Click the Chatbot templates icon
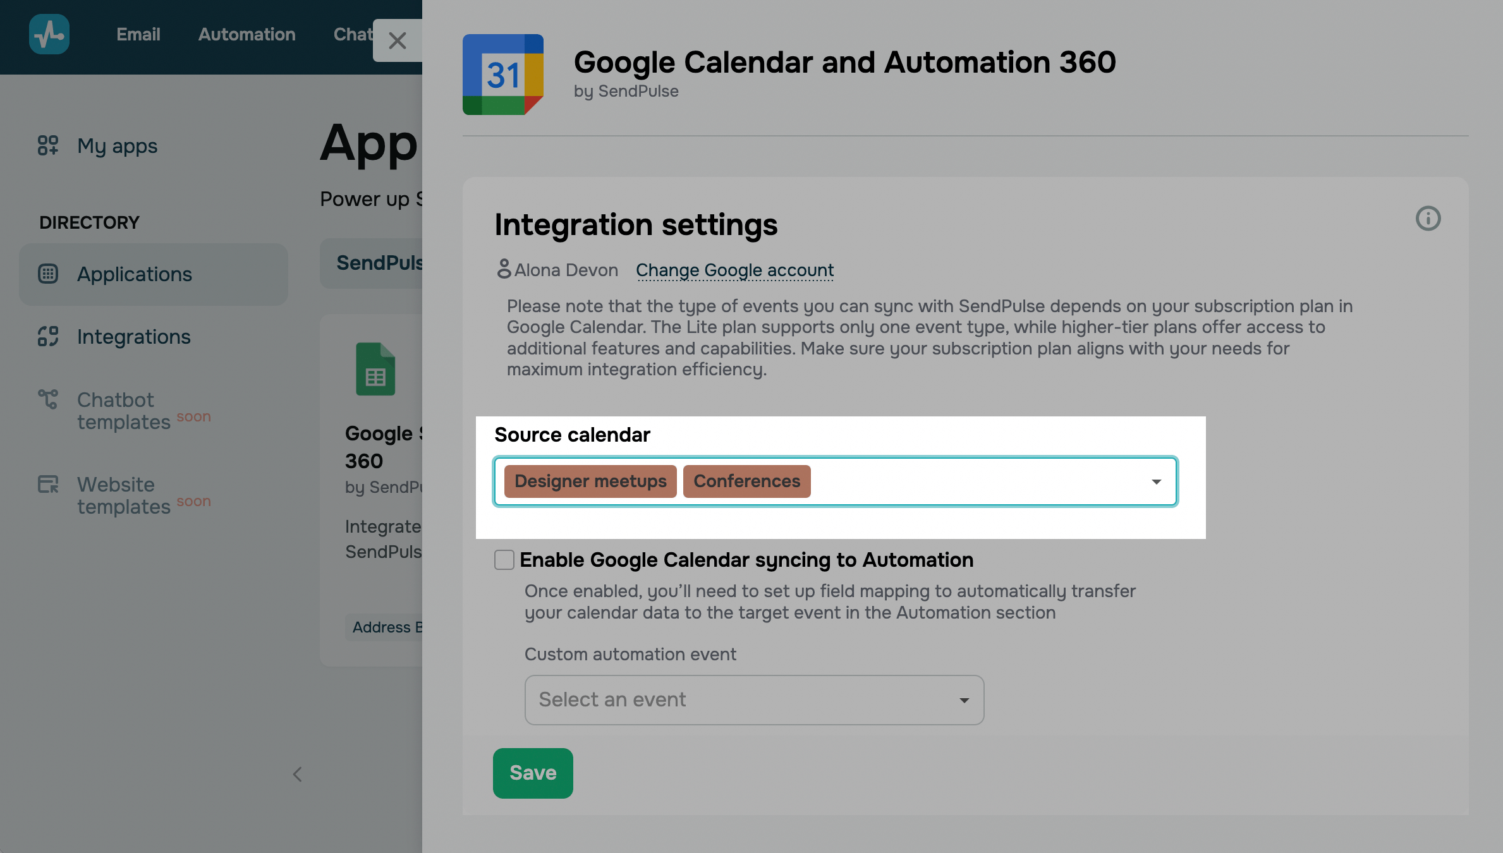 [x=48, y=399]
